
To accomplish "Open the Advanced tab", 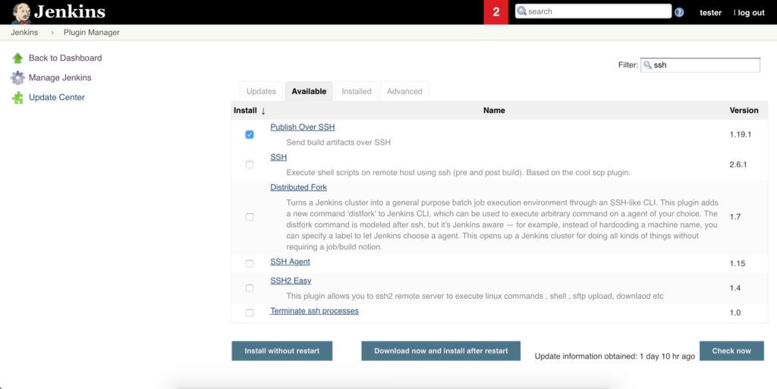I will 404,91.
